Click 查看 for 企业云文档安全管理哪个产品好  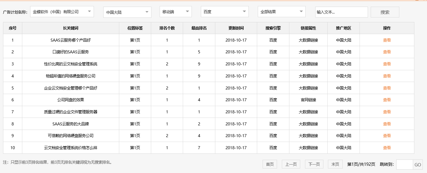(x=387, y=88)
